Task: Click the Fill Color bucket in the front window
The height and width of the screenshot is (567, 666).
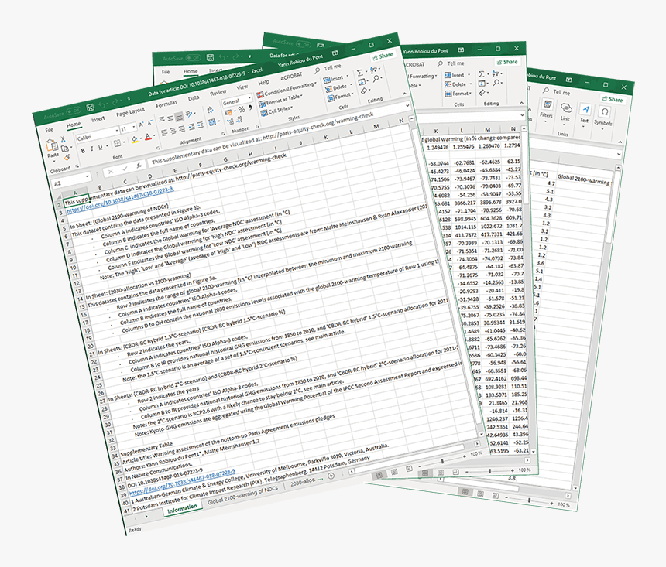Action: point(135,139)
